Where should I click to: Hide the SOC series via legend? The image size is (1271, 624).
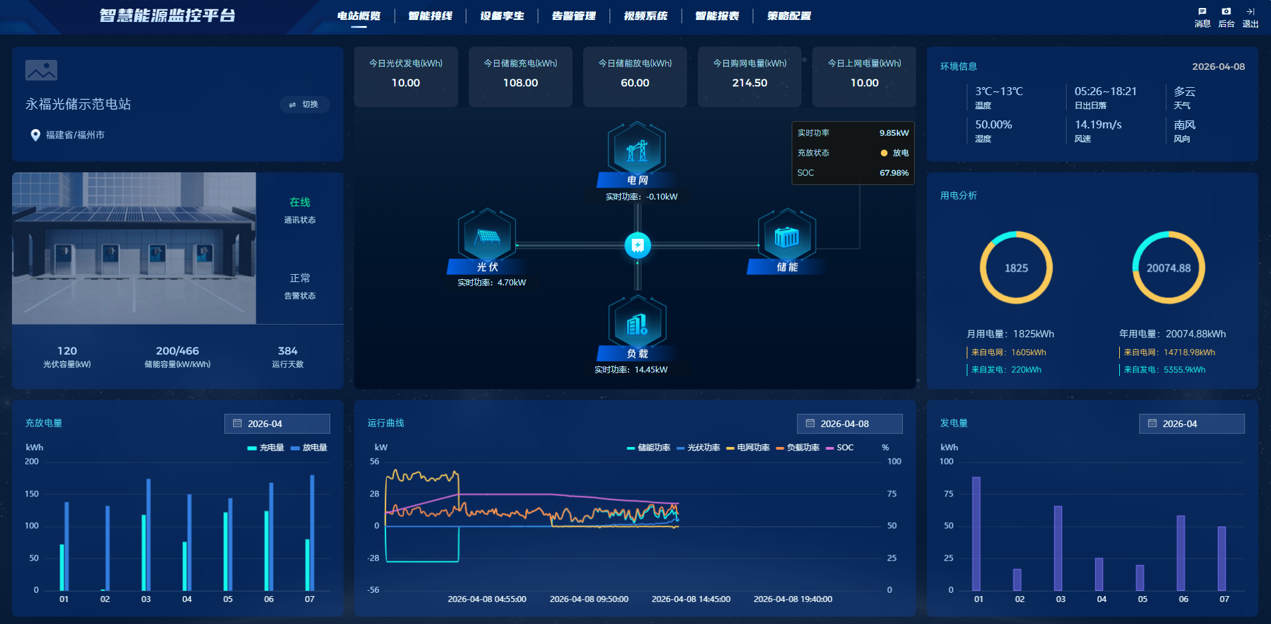(840, 448)
